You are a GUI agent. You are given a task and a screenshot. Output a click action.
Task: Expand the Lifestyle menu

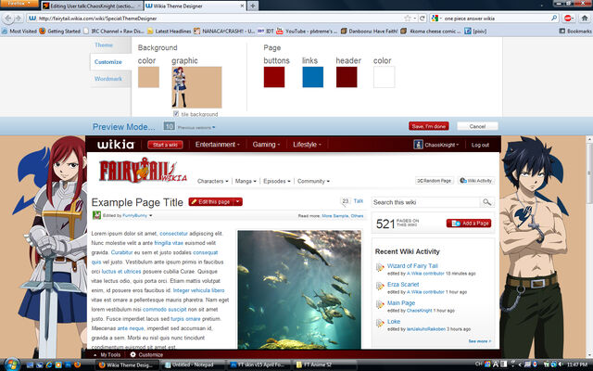pos(307,145)
